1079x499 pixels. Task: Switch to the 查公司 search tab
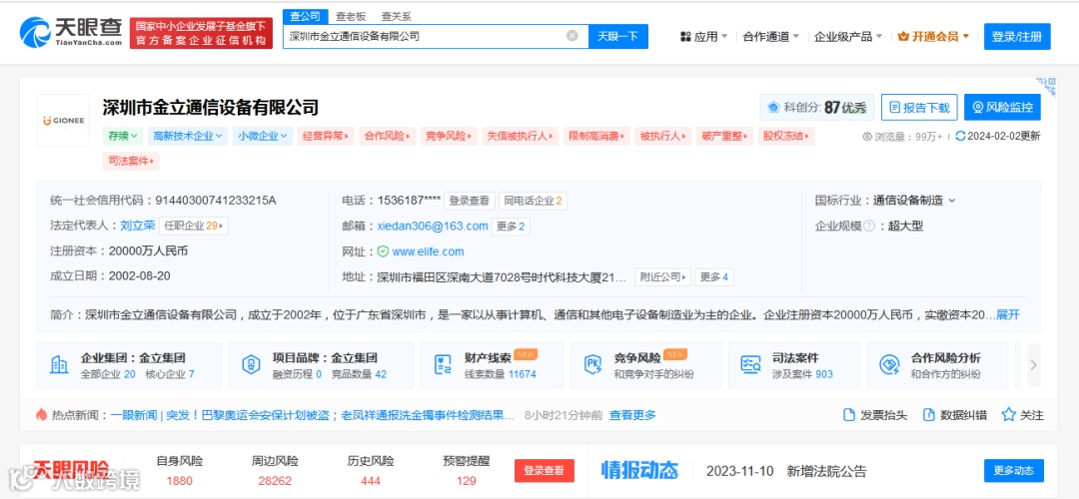click(304, 17)
